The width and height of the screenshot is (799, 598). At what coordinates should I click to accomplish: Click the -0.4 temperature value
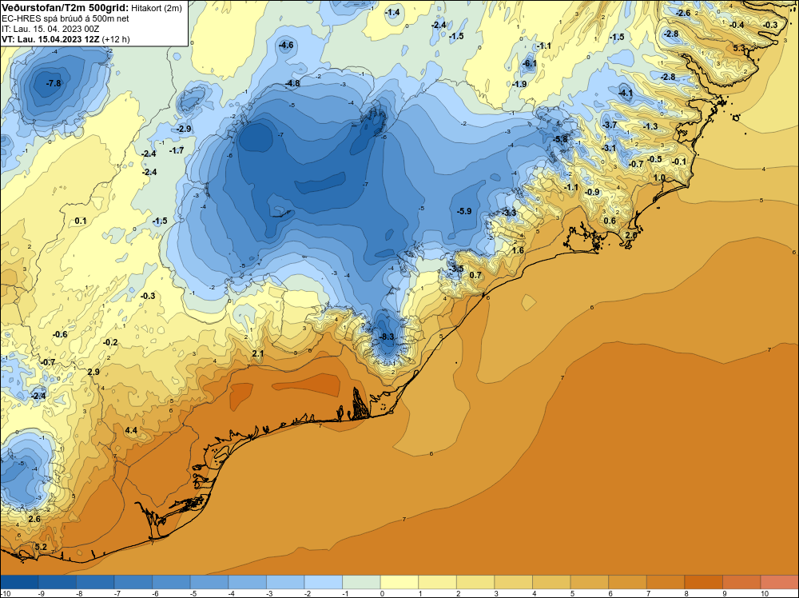point(737,25)
